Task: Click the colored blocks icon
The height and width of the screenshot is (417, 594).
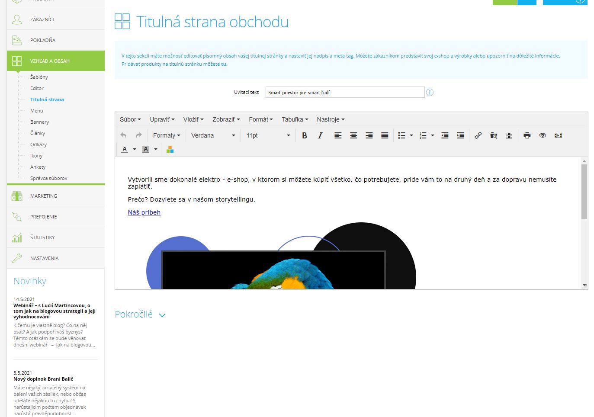Action: [x=170, y=149]
